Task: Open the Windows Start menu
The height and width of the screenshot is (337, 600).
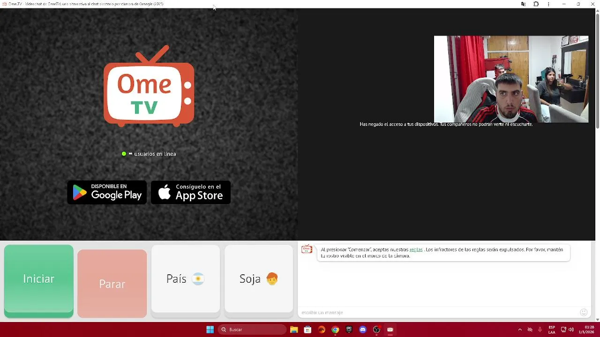Action: pyautogui.click(x=210, y=330)
